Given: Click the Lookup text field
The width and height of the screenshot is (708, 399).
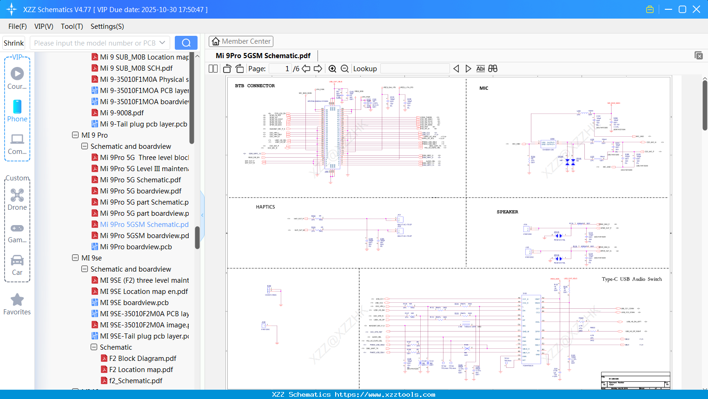Looking at the screenshot, I should pyautogui.click(x=415, y=69).
